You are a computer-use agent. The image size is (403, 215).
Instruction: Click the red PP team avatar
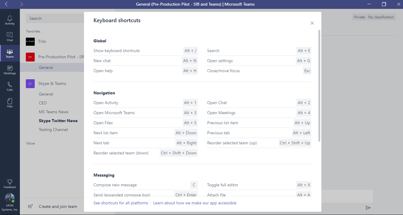click(x=30, y=57)
